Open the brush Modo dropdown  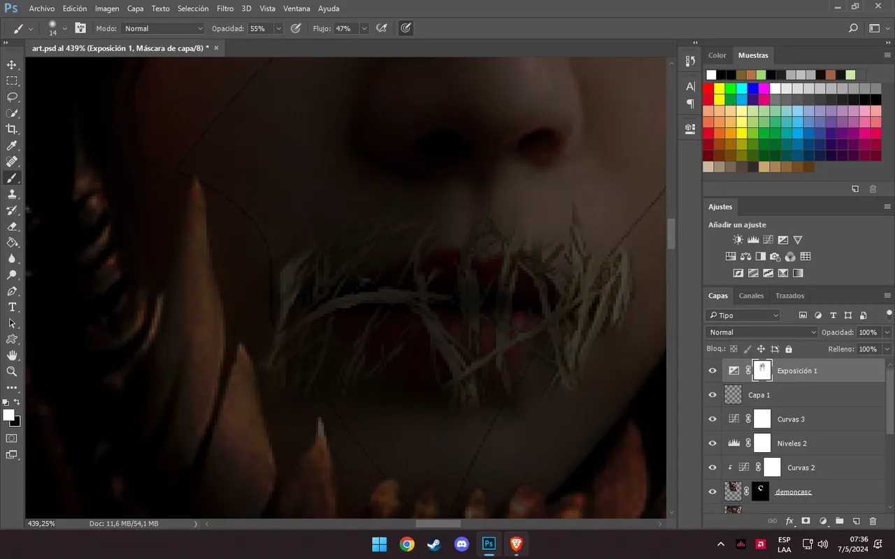click(163, 29)
